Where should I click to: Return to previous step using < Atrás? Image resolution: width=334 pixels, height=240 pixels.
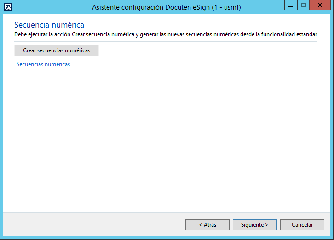[207, 225]
